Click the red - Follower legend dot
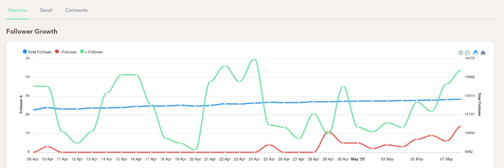 coord(57,52)
